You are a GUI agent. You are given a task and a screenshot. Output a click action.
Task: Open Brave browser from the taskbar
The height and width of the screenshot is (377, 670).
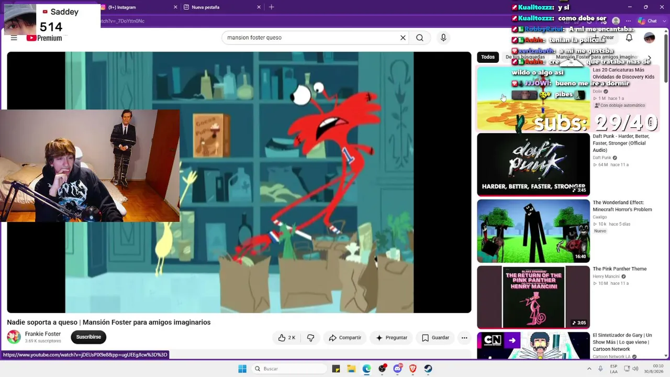(x=412, y=369)
